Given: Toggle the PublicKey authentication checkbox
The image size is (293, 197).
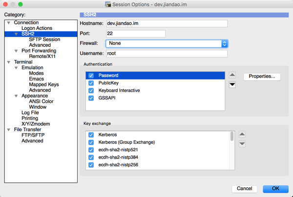Looking at the screenshot, I should (91, 83).
